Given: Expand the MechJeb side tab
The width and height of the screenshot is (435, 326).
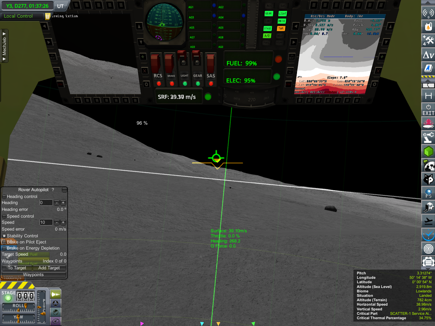Looking at the screenshot, I should (4, 46).
